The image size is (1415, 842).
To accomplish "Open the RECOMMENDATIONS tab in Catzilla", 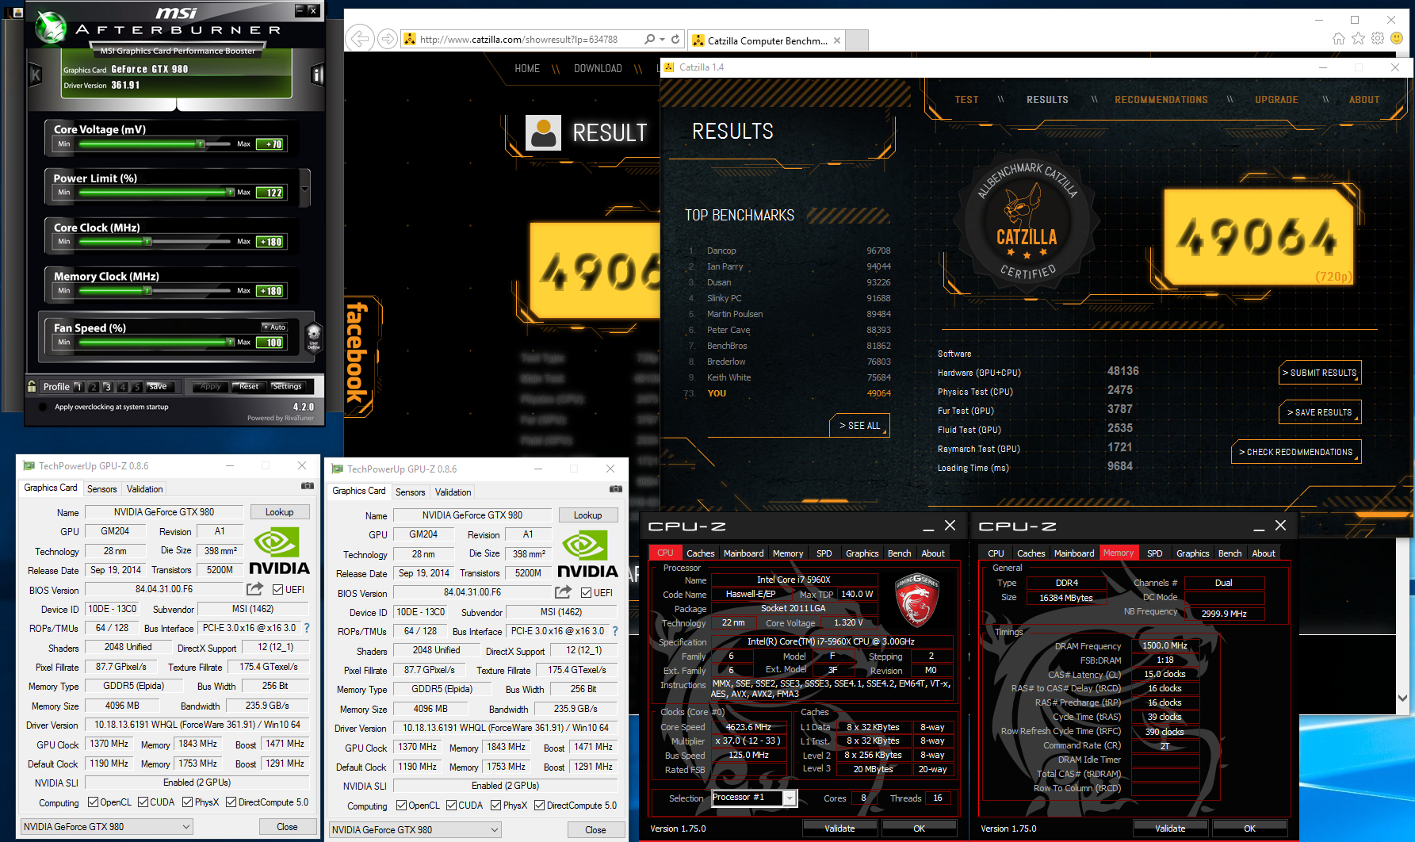I will point(1161,100).
